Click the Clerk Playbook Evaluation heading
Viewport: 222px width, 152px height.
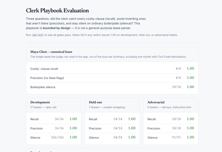pos(57,11)
